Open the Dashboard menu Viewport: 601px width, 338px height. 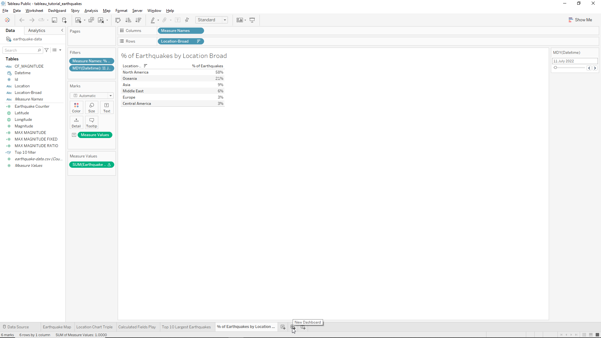(x=57, y=11)
